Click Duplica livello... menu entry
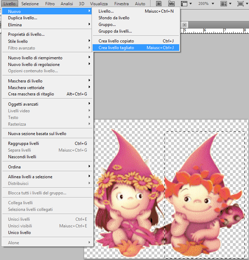 click(x=23, y=18)
